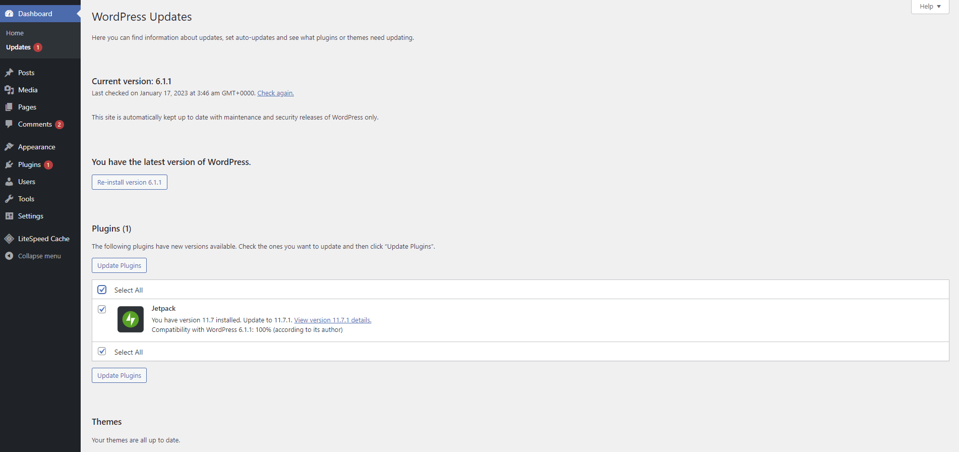Viewport: 959px width, 452px height.
Task: Click the Pages icon in sidebar
Action: click(x=9, y=107)
